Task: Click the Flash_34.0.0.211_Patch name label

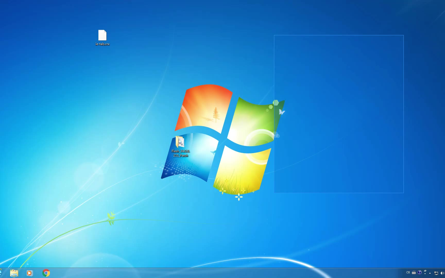Action: click(181, 153)
